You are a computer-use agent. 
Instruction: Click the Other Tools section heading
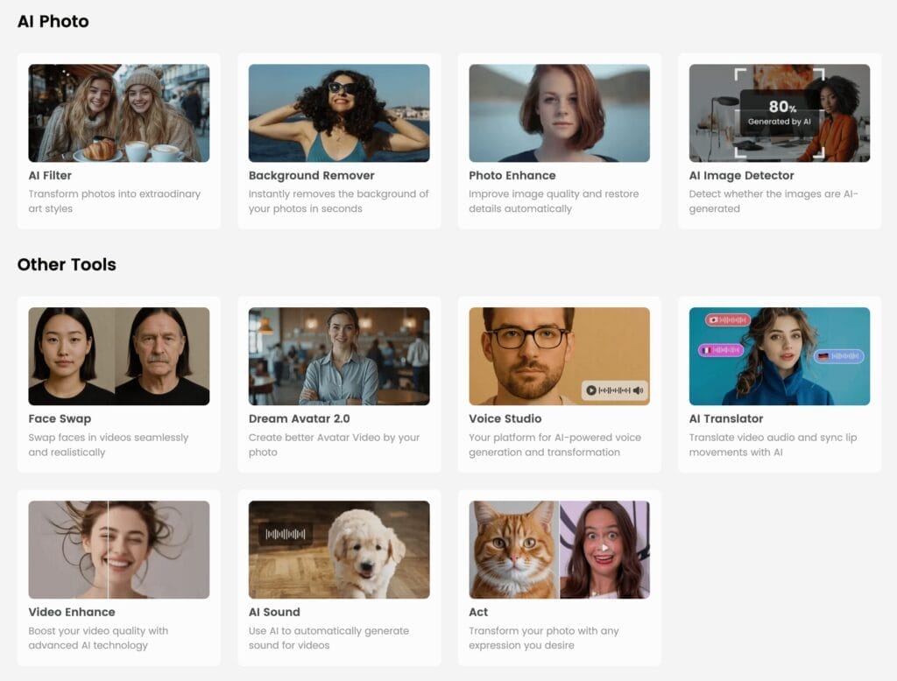tap(67, 264)
